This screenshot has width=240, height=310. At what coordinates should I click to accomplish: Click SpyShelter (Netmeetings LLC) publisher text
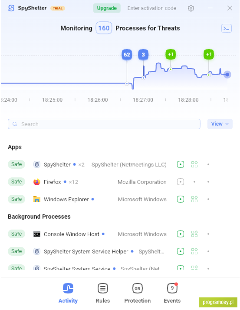[x=129, y=164]
